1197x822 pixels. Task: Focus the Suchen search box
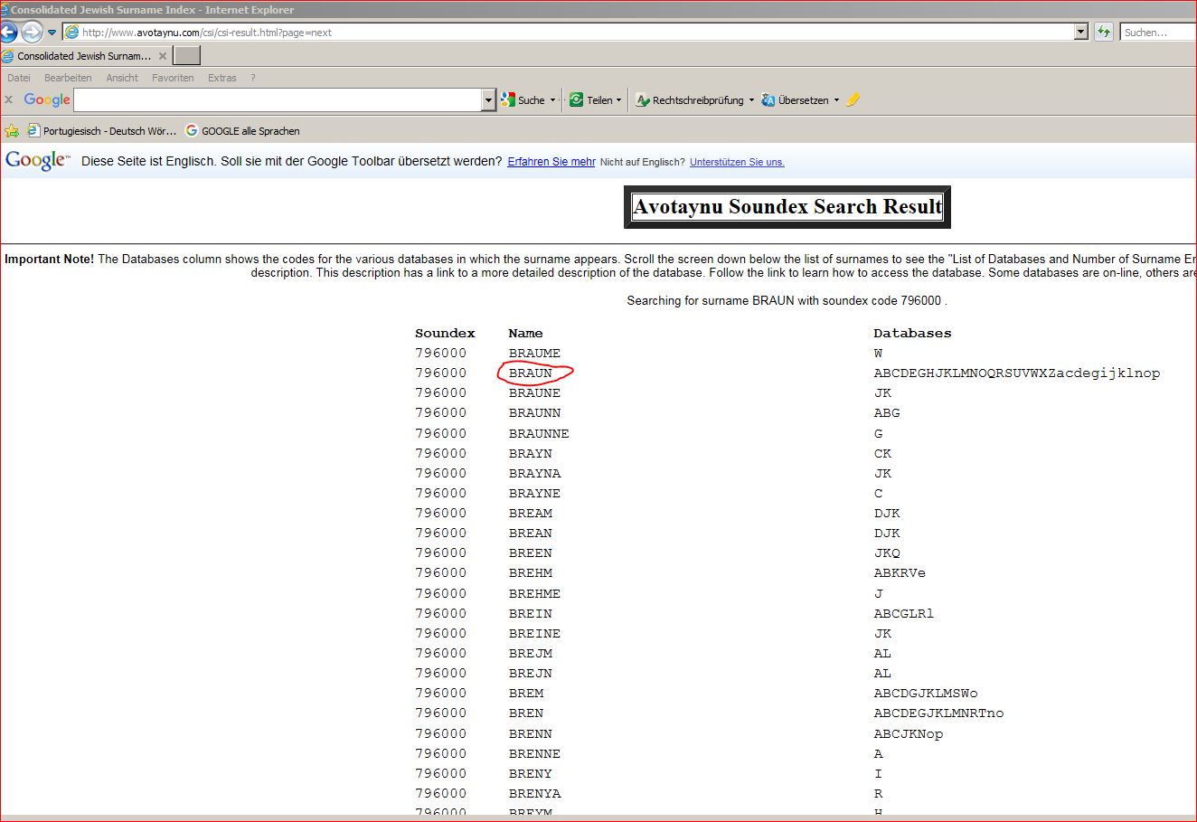pyautogui.click(x=1158, y=32)
